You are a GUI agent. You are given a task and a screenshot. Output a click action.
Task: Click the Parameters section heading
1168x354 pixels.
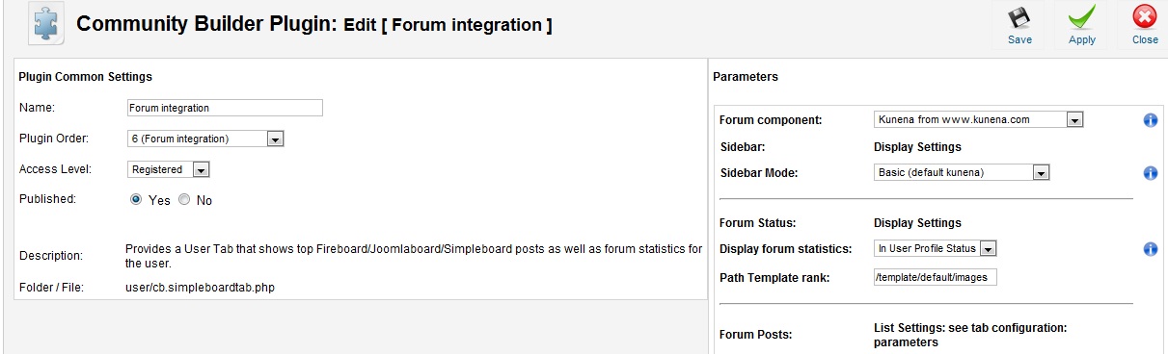click(x=746, y=76)
